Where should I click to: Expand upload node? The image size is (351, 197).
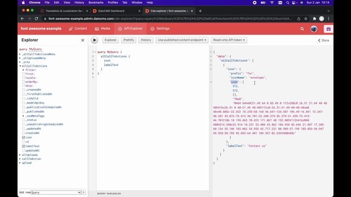tap(20, 163)
